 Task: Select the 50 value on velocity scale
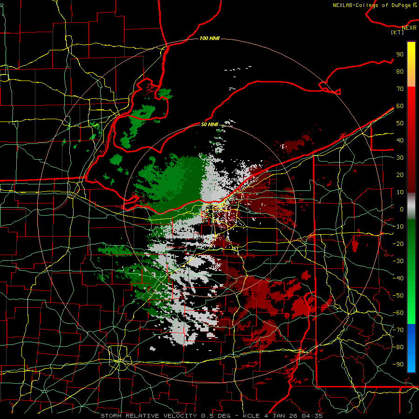(x=400, y=123)
